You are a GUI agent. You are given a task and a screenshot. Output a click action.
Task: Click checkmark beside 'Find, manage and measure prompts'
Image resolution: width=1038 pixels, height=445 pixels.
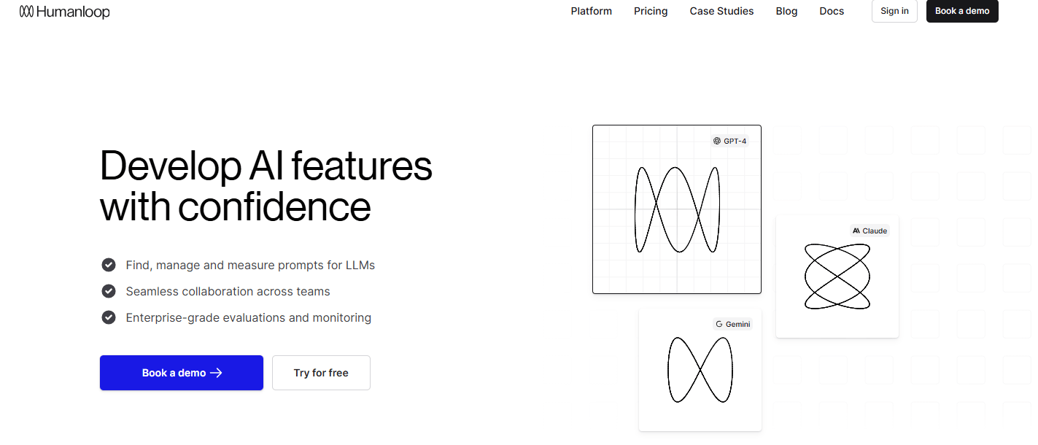[x=109, y=265]
